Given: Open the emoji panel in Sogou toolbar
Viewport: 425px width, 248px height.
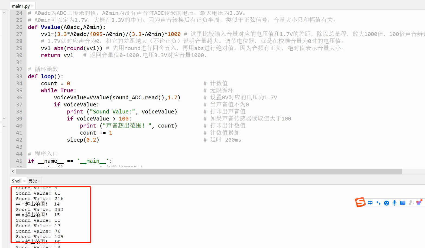Looking at the screenshot, I should [387, 203].
